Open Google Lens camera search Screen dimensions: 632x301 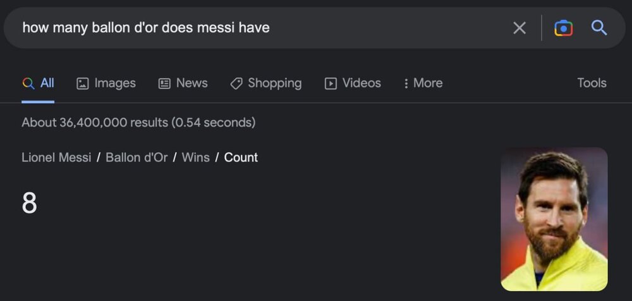pyautogui.click(x=563, y=28)
